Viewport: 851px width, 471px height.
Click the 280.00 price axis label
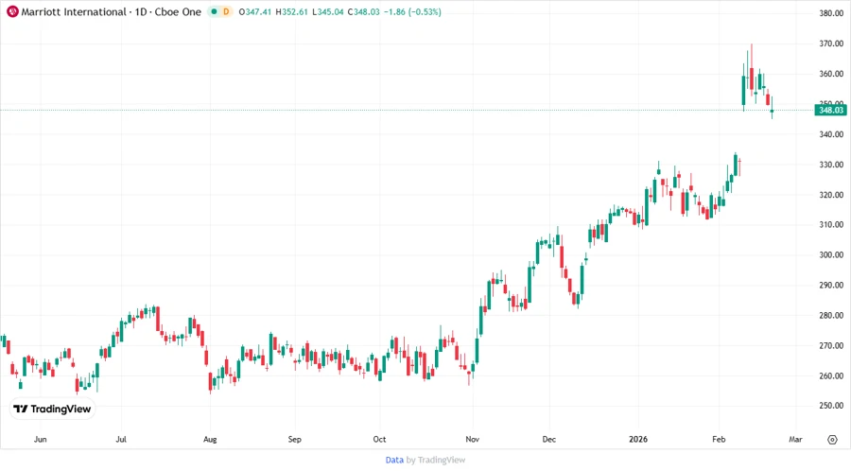[x=831, y=315]
